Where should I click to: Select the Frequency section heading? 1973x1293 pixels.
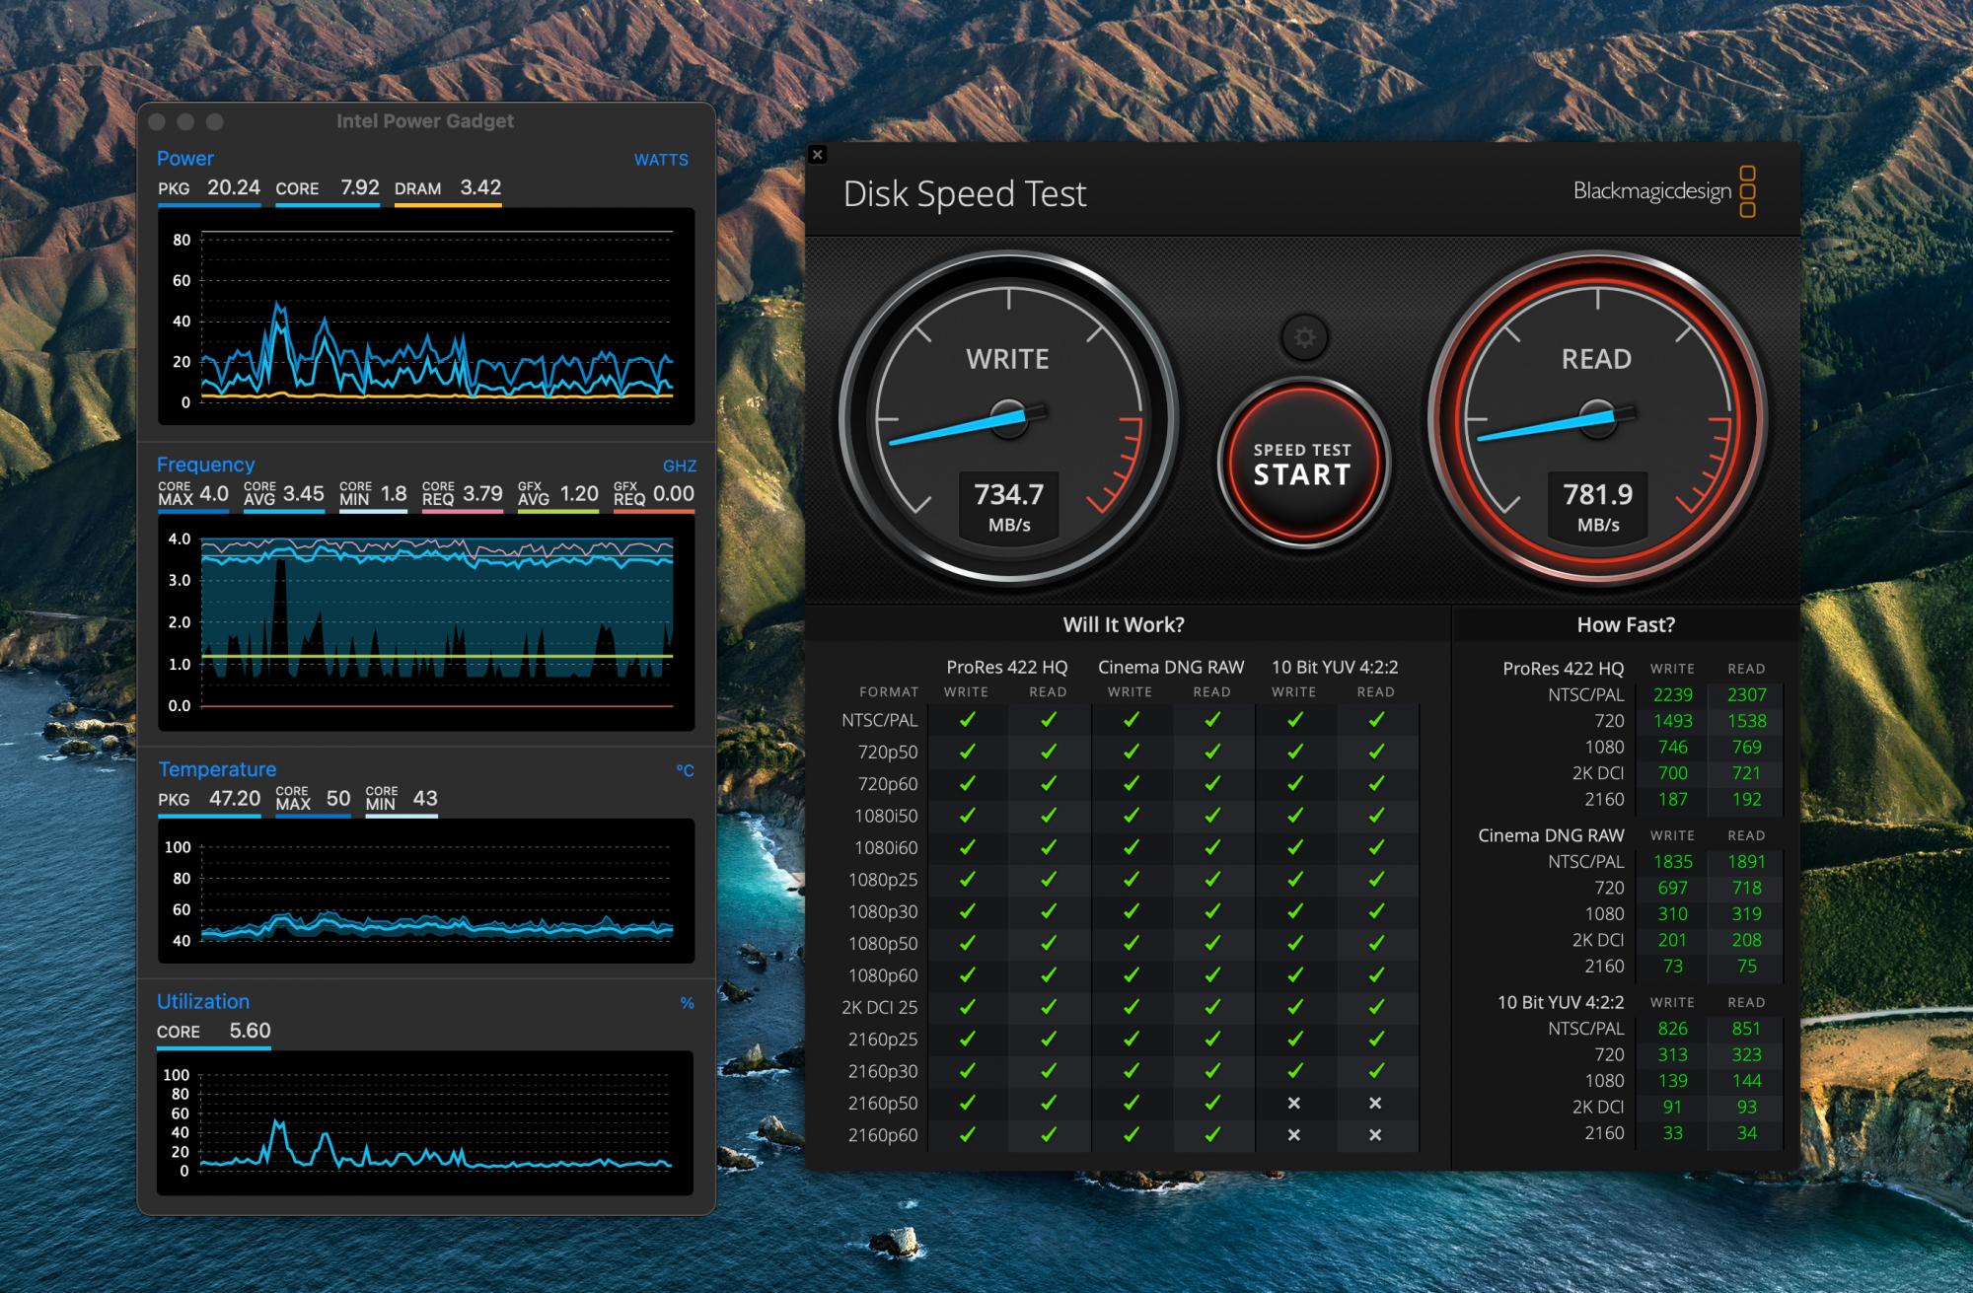(205, 465)
